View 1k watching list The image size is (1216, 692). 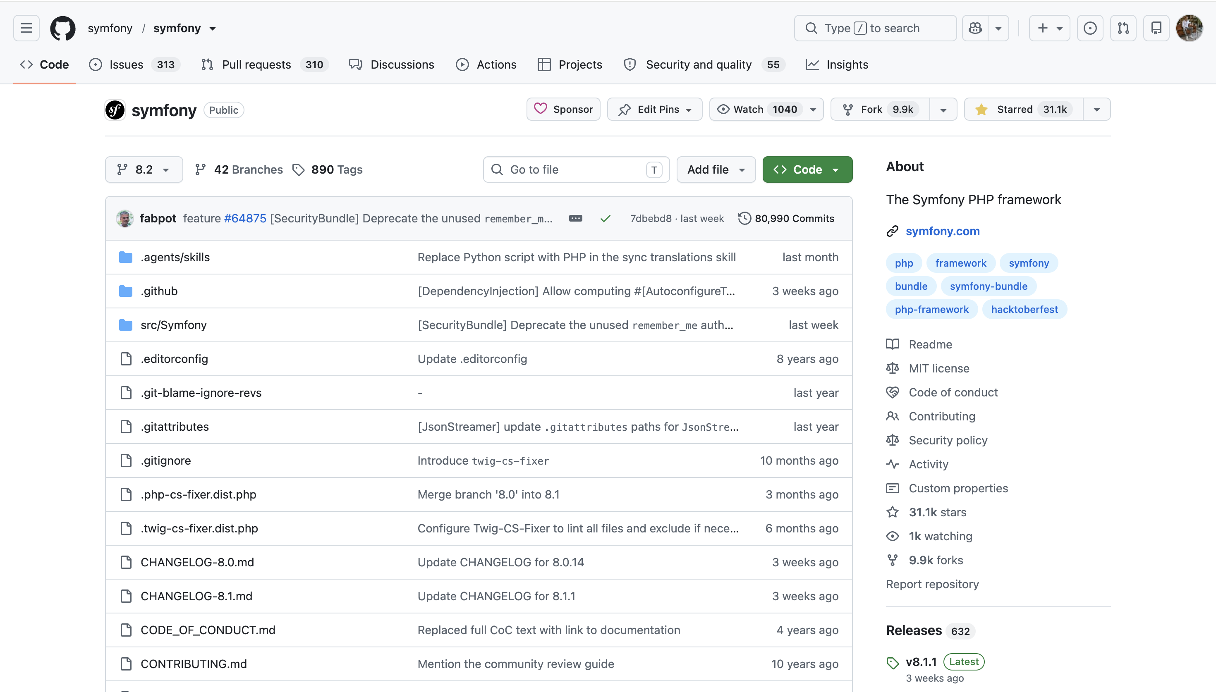(x=929, y=536)
